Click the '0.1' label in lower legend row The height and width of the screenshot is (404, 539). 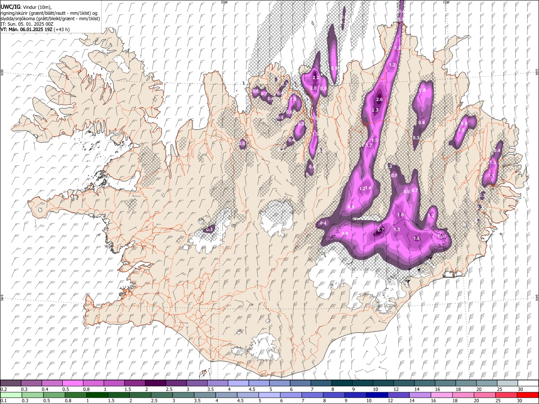(4, 401)
